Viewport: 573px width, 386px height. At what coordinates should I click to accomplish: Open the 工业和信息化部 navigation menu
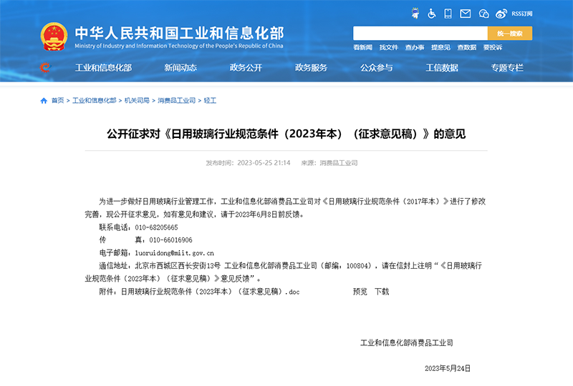[x=103, y=67]
